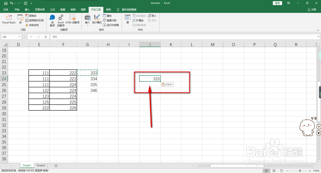Image resolution: width=321 pixels, height=173 pixels.
Task: Click 查看代码 (View Code)
Action: 110,20
